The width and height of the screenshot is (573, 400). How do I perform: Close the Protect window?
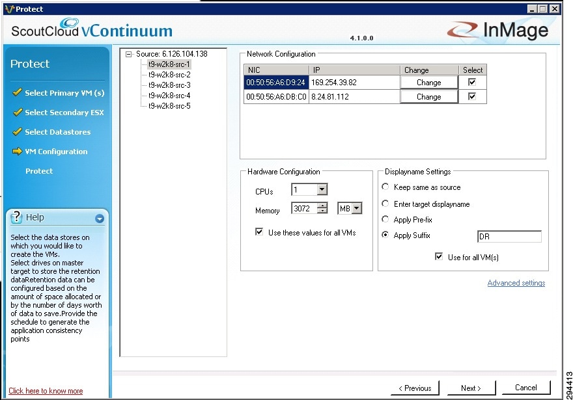point(555,8)
